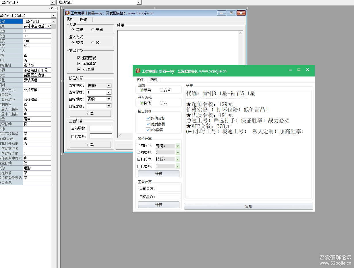This screenshot has height=268, width=354.
Task: Choose QQ login in the front calculator window
Action: pos(164,103)
